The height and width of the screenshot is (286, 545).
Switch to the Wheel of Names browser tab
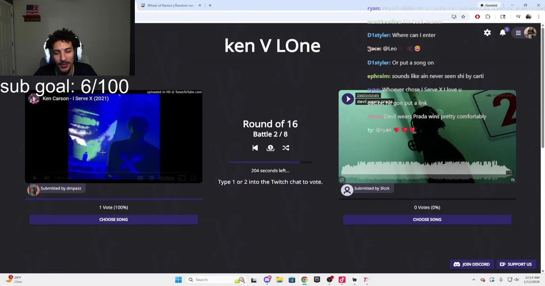coord(171,6)
